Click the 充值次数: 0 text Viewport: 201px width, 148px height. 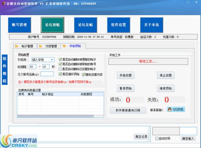[170, 37]
